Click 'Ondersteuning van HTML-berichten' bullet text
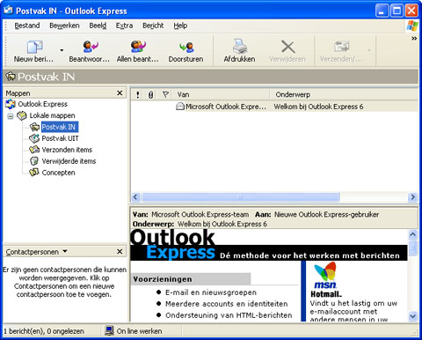 point(229,315)
